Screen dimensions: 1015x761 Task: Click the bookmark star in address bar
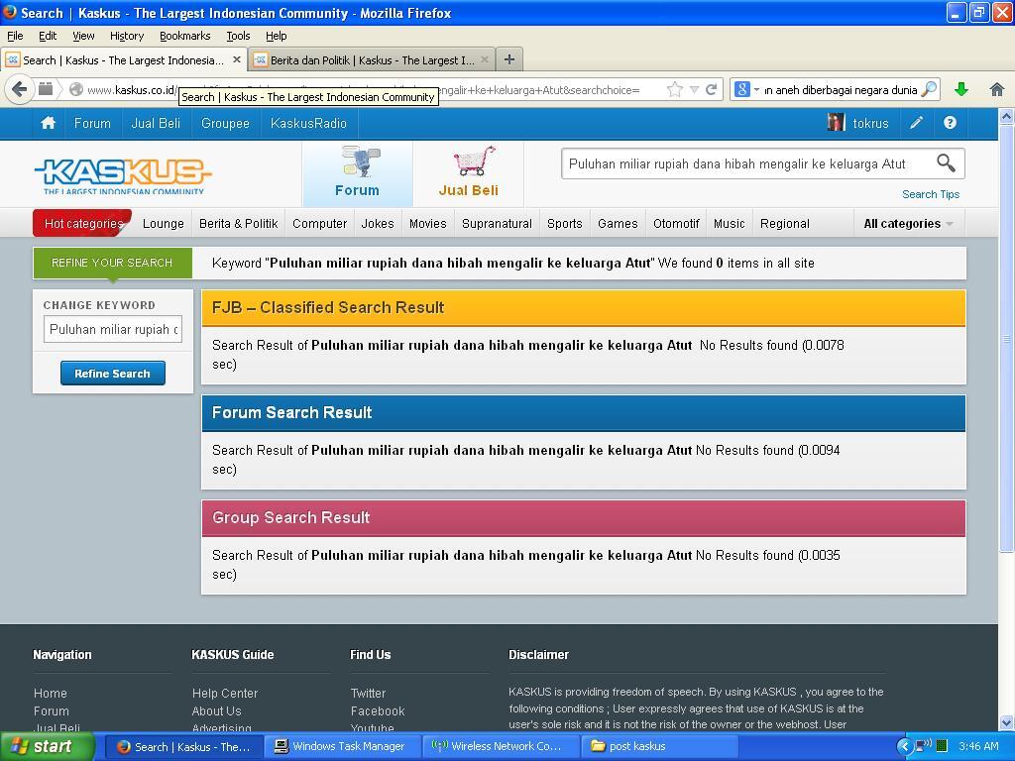674,89
